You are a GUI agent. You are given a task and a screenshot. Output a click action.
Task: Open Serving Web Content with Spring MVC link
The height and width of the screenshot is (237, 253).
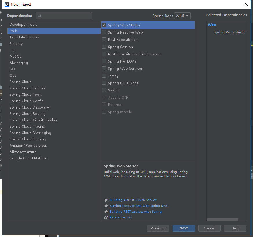139,206
